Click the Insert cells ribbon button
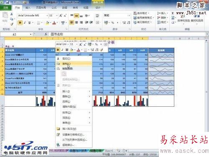Viewport: 209px width, 157px height. pos(163,13)
